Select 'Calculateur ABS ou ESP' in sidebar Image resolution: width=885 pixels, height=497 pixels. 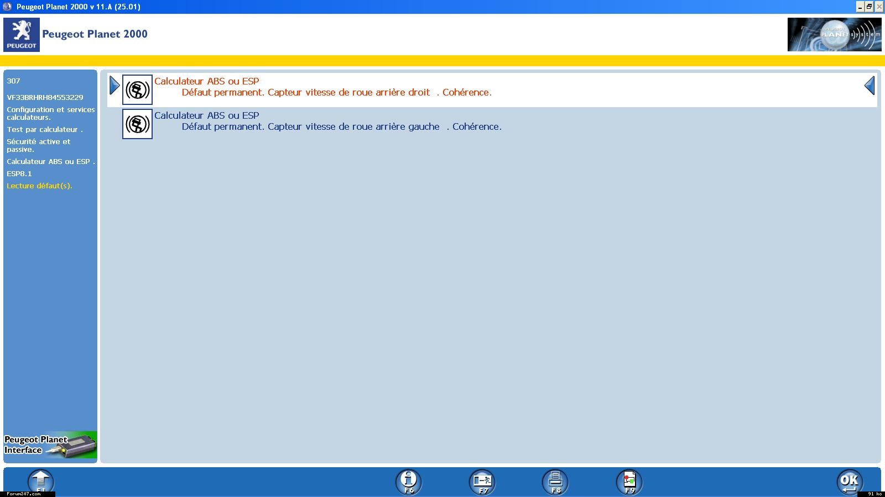coord(51,161)
